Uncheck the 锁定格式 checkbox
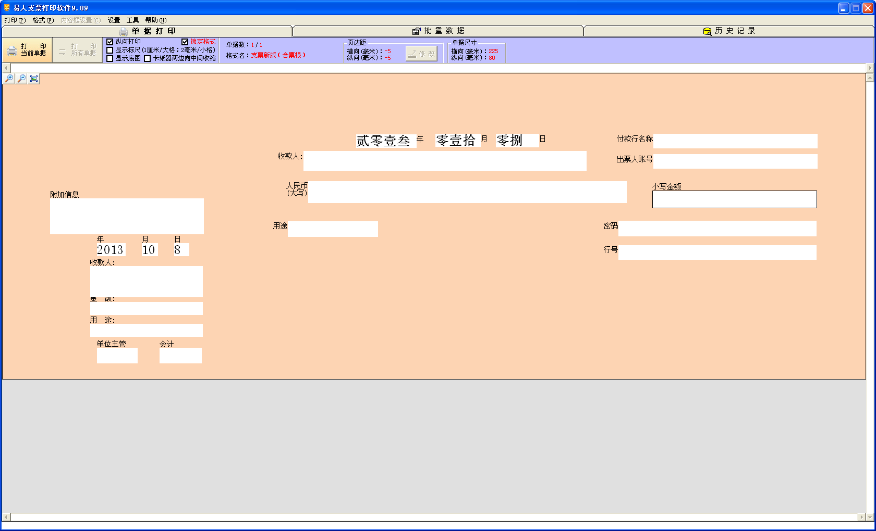This screenshot has height=531, width=876. click(185, 42)
